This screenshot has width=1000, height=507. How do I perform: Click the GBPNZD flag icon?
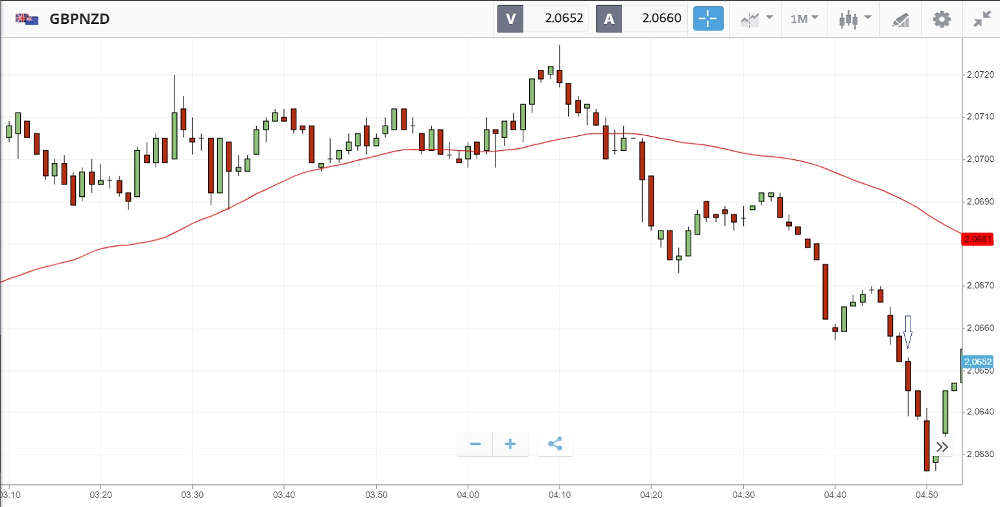pyautogui.click(x=27, y=19)
